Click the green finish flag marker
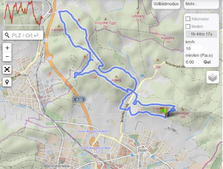This screenshot has height=169, width=223. pyautogui.click(x=164, y=111)
